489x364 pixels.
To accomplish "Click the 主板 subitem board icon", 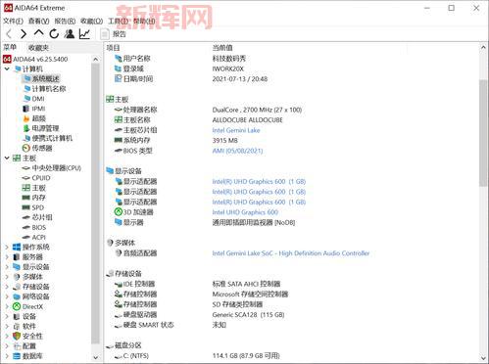I will [x=26, y=188].
